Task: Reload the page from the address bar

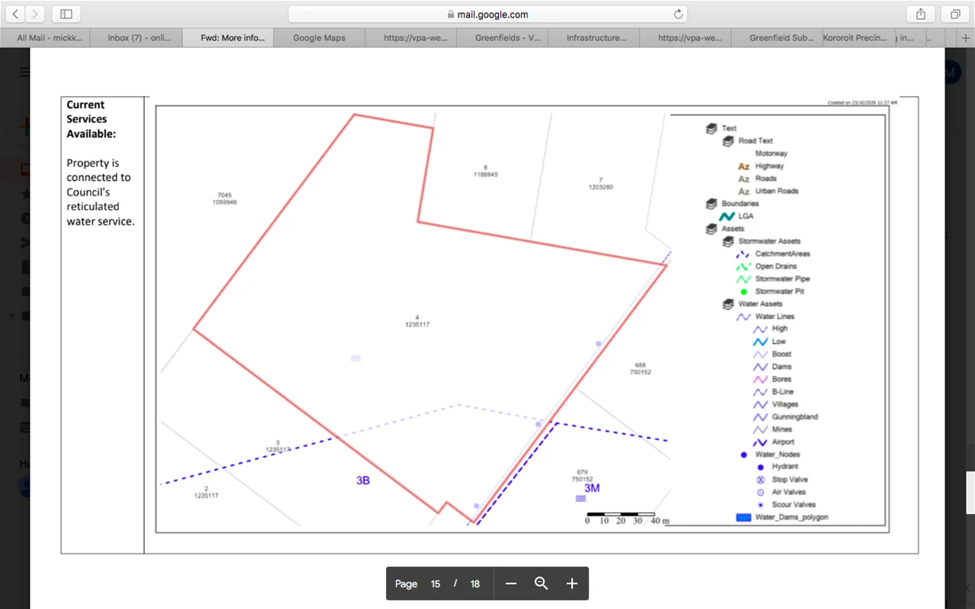Action: coord(678,14)
